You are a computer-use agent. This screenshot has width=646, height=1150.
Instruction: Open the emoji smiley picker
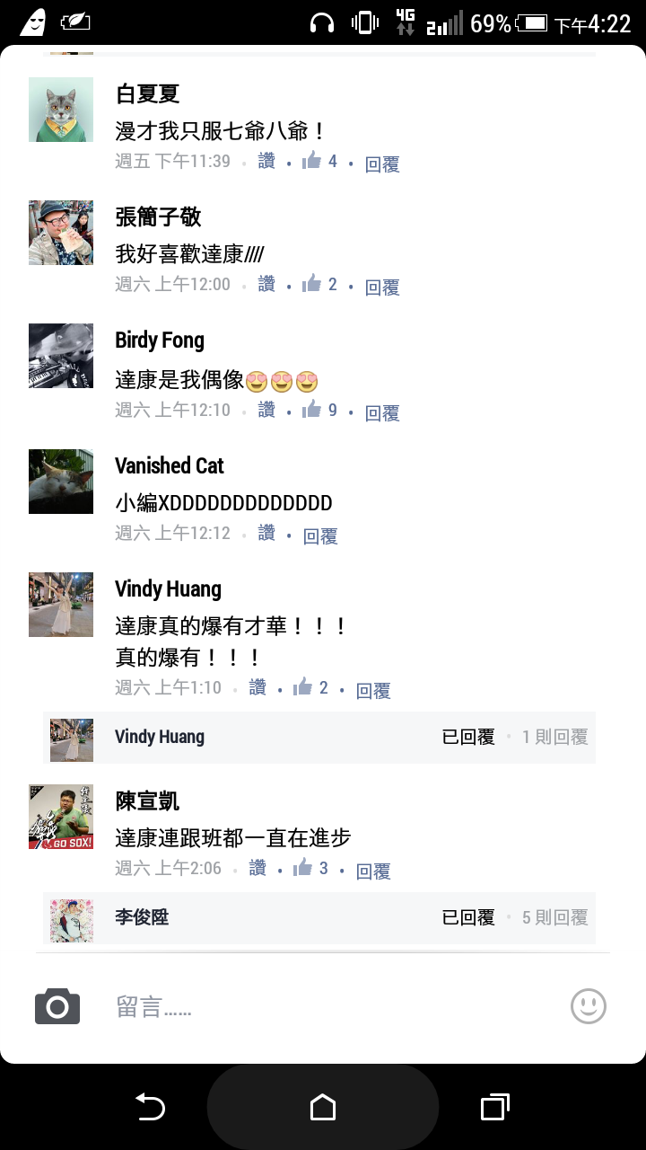coord(589,1006)
